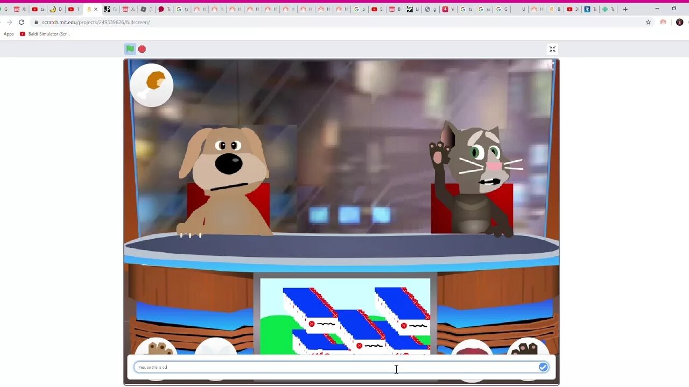Screen dimensions: 689x387
Task: Click the scratch.mit.edu address bar URL
Action: point(96,22)
